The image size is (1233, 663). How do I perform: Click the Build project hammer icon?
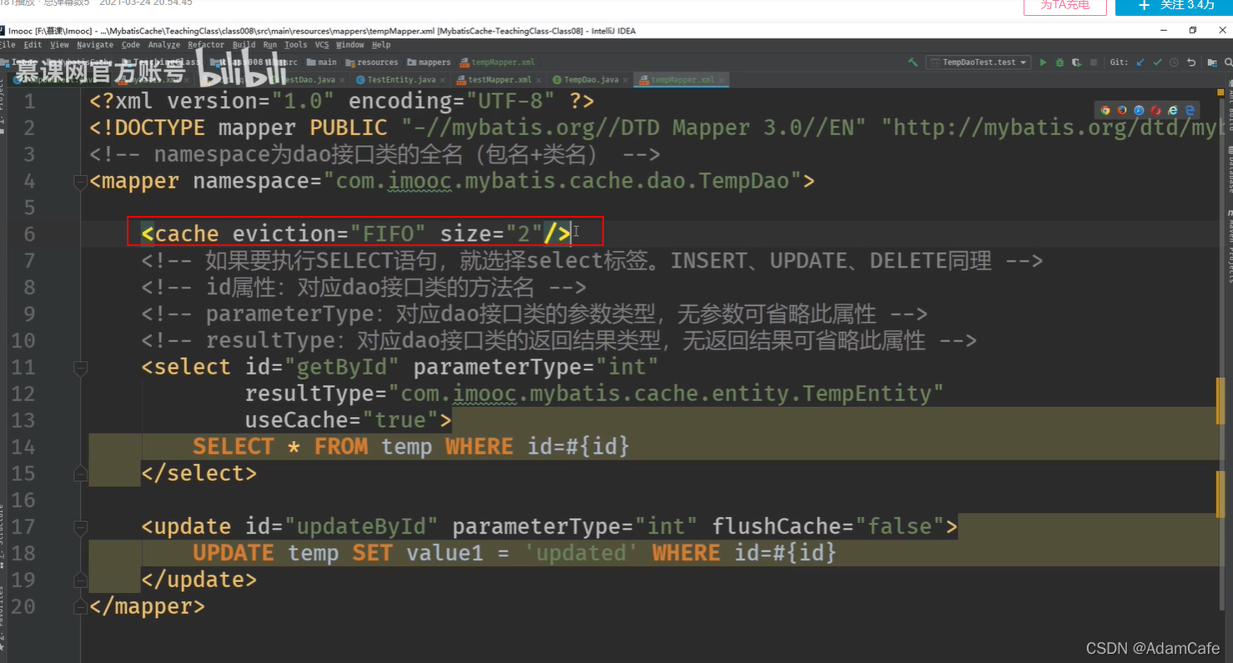tap(913, 62)
